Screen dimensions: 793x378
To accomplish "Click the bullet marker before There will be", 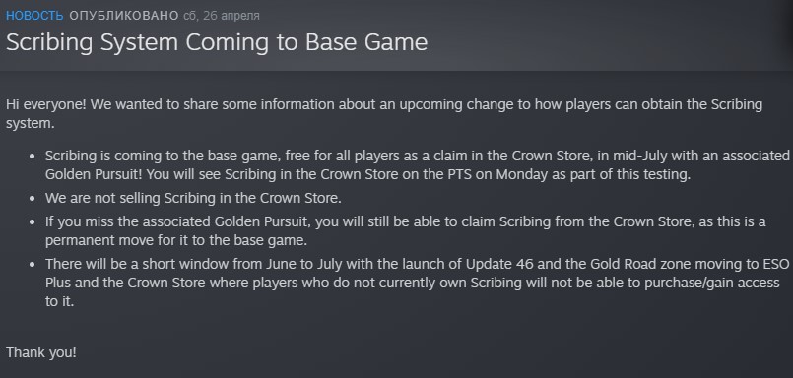I will [x=33, y=265].
